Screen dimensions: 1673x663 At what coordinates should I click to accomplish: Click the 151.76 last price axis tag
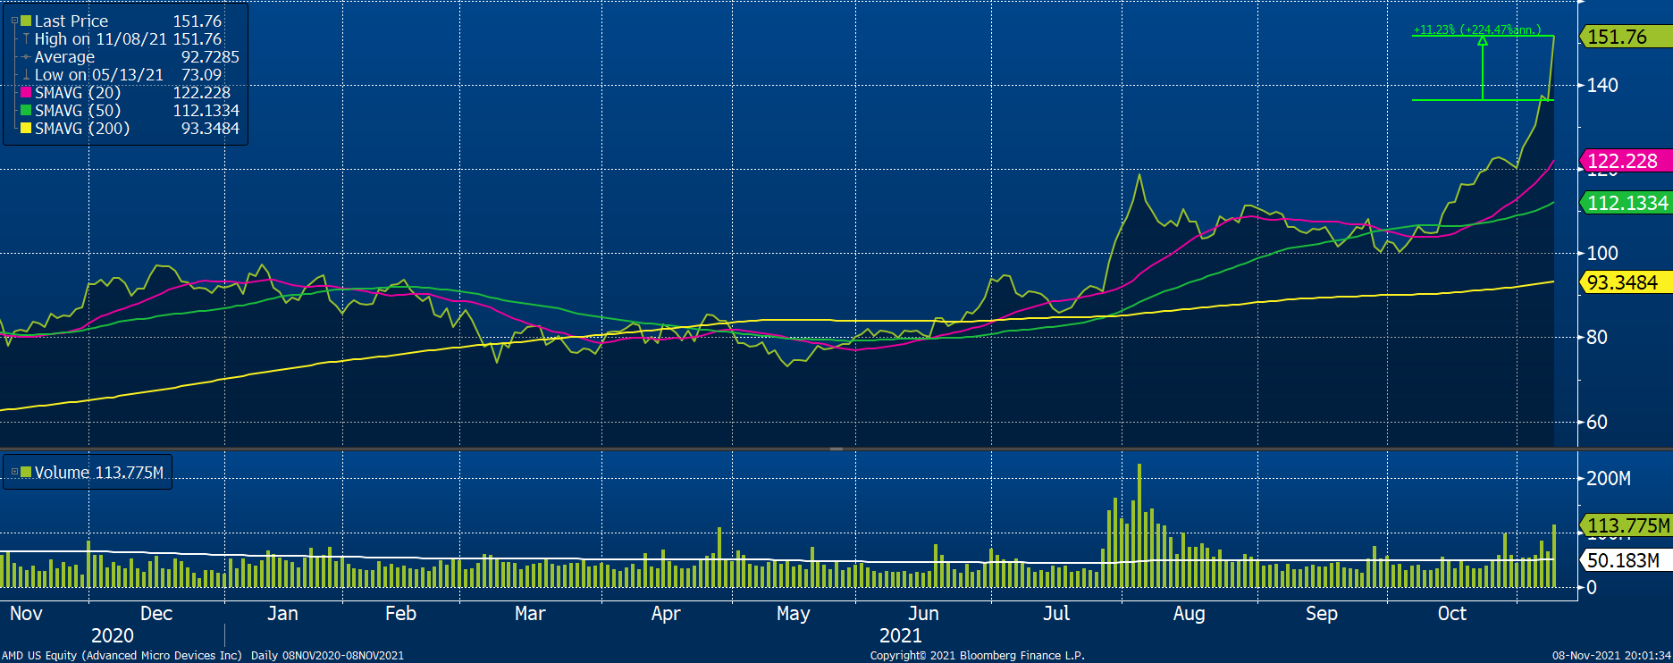click(1626, 37)
